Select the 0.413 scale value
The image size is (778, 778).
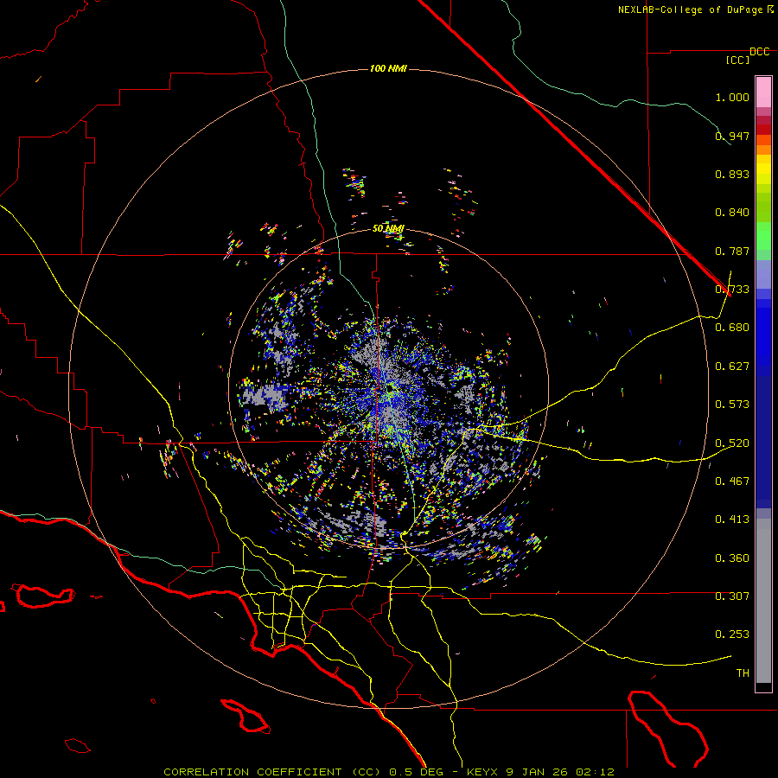[732, 520]
